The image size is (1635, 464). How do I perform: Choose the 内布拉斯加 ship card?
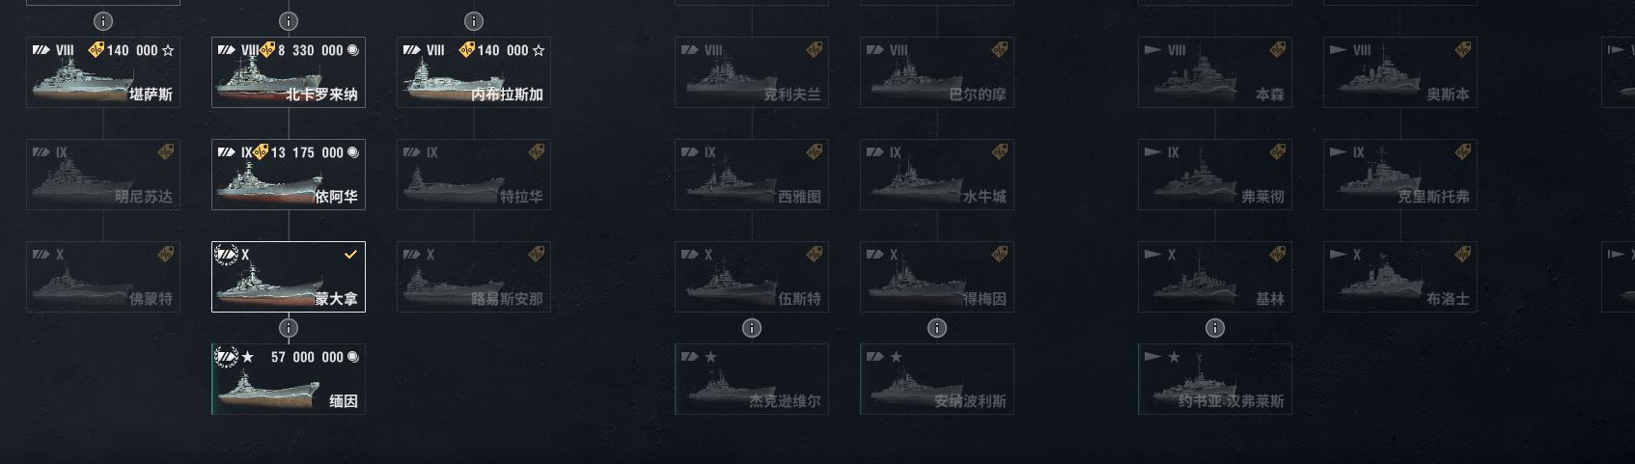point(474,72)
